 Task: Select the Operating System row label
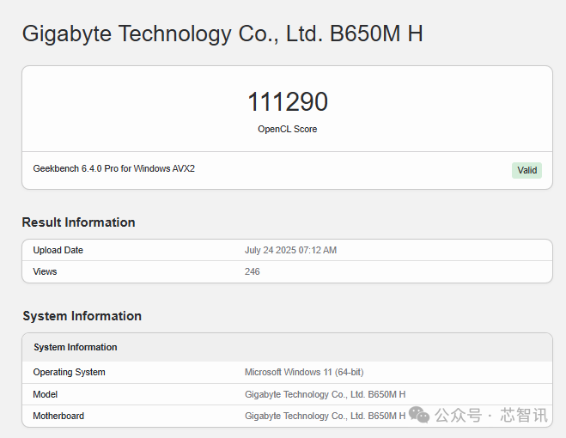(x=70, y=372)
